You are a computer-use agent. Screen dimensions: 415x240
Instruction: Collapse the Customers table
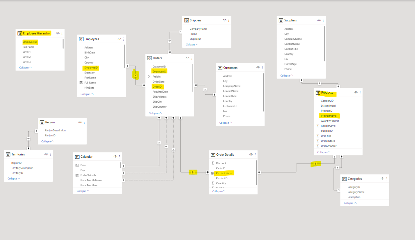coord(226,123)
